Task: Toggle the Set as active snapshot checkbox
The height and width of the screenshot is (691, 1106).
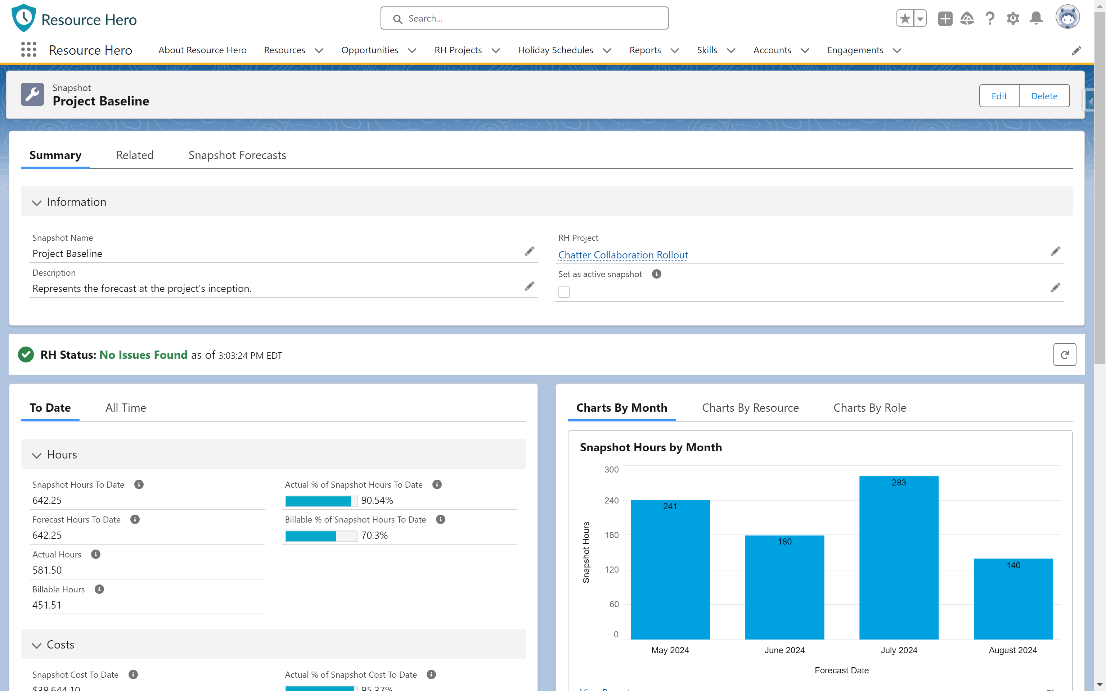Action: point(564,293)
